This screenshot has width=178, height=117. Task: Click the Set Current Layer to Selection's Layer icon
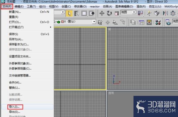click(x=123, y=22)
